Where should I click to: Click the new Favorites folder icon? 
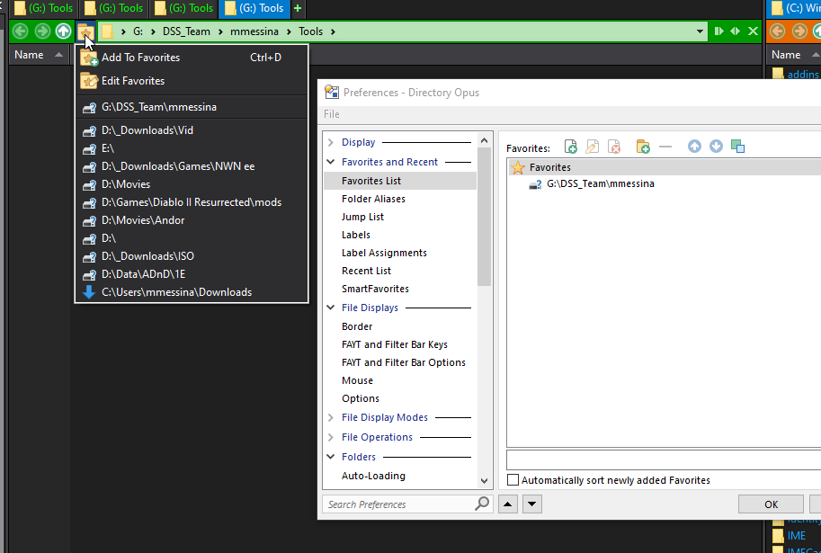(x=642, y=147)
